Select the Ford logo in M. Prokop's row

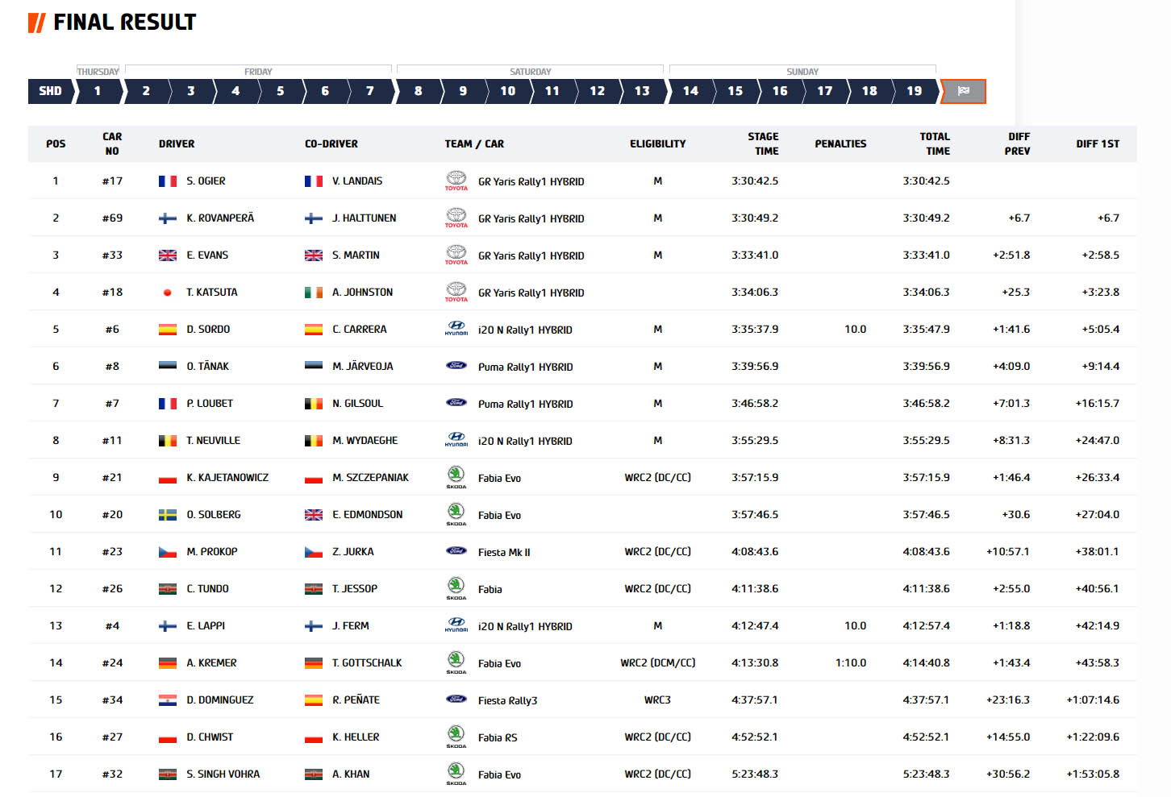[456, 551]
